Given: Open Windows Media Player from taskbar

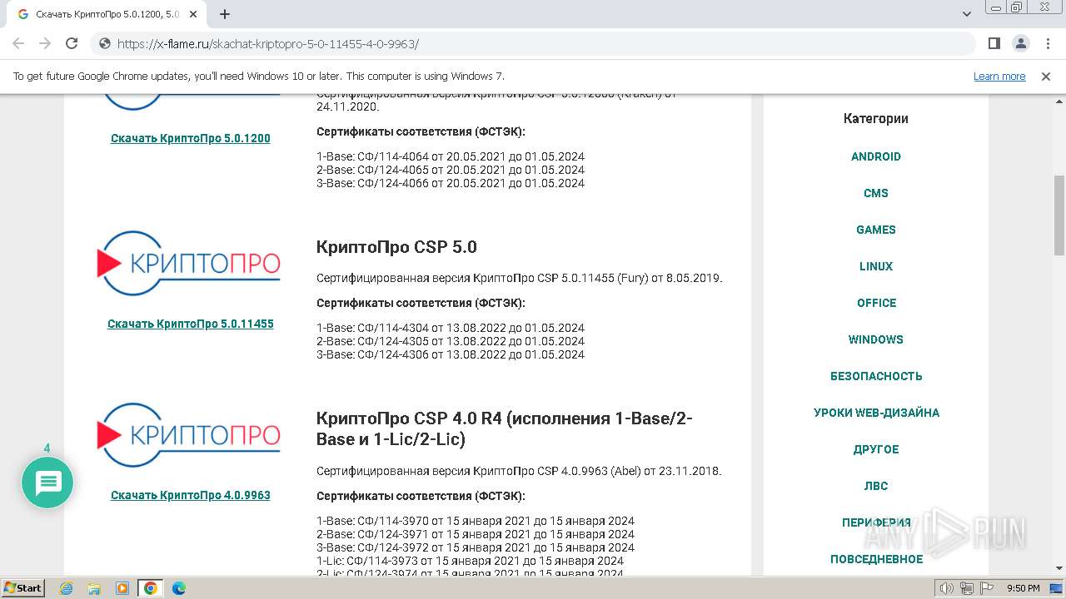Looking at the screenshot, I should [122, 588].
